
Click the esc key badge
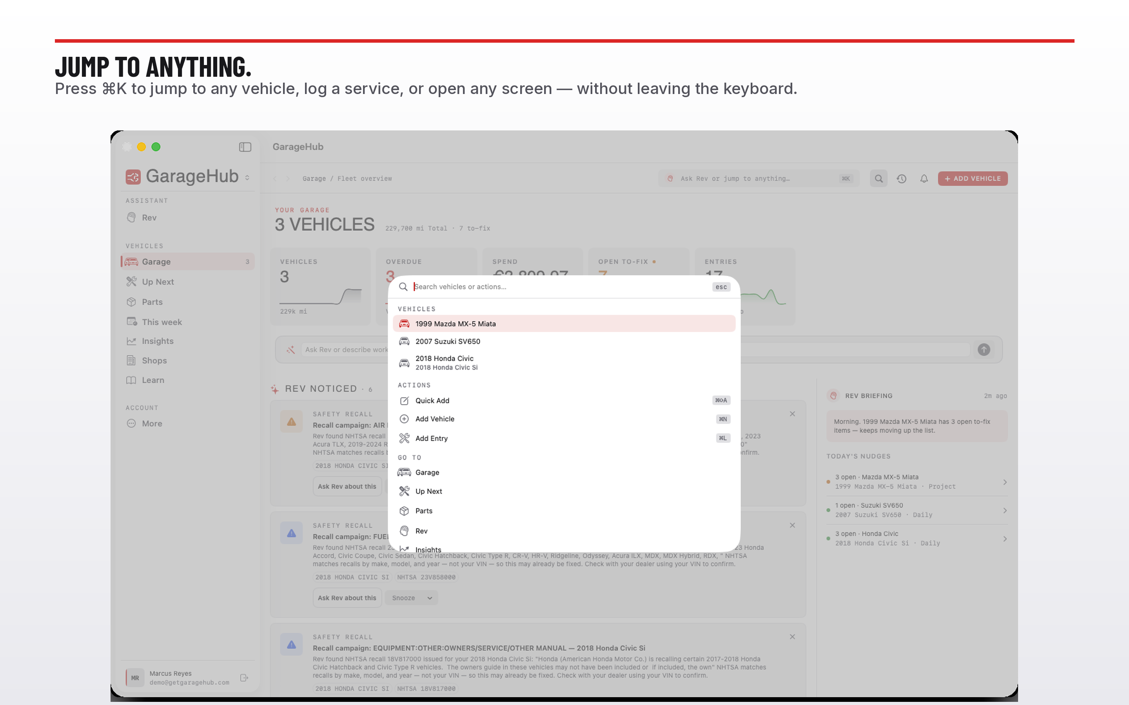(x=721, y=287)
